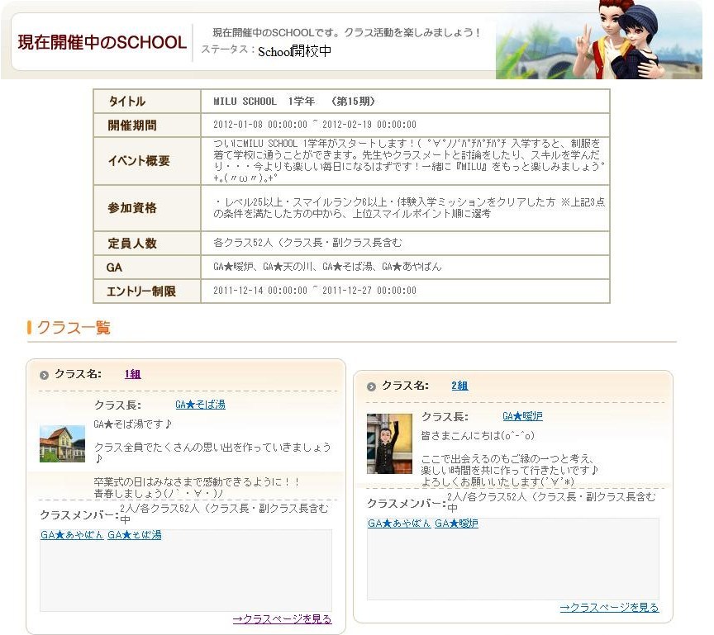Select member GA★あやぱん in 1組 member list
The height and width of the screenshot is (635, 714).
coord(72,535)
